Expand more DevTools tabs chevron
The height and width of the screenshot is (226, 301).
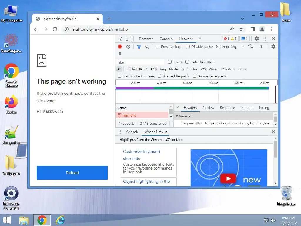(200, 39)
